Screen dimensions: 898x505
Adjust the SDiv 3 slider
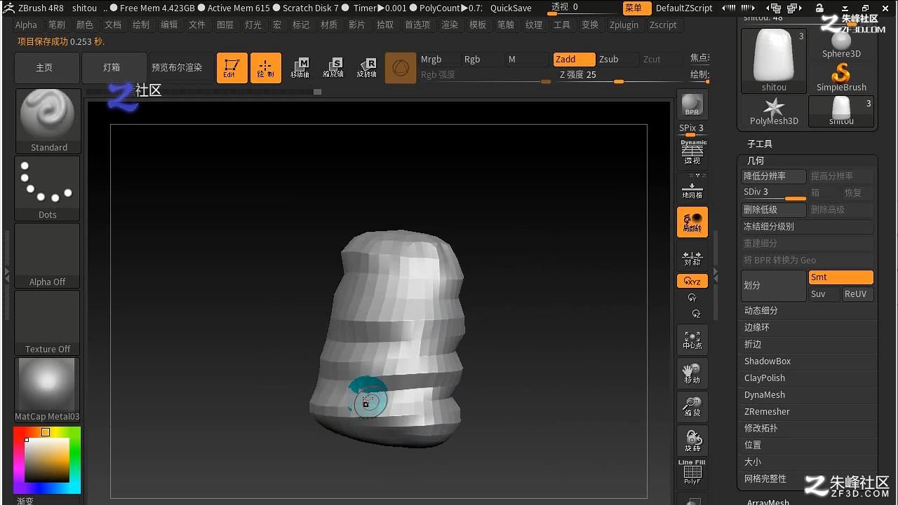[x=774, y=193]
